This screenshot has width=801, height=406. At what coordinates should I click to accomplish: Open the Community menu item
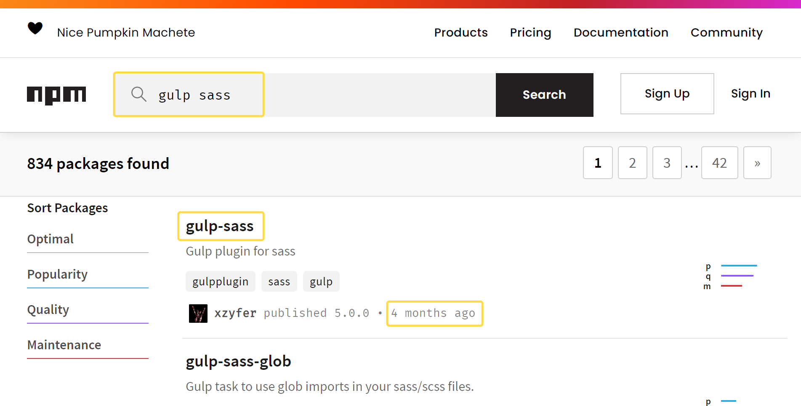(x=726, y=33)
